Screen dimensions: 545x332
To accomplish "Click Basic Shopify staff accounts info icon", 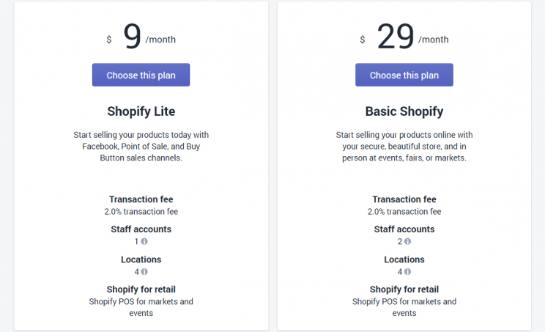I will 407,241.
